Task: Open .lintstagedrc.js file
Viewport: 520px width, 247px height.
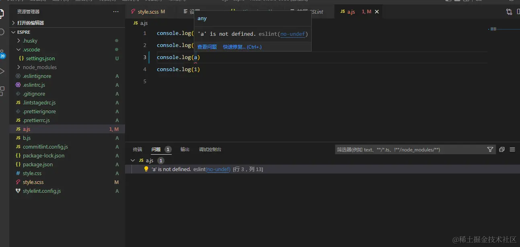Action: 39,102
